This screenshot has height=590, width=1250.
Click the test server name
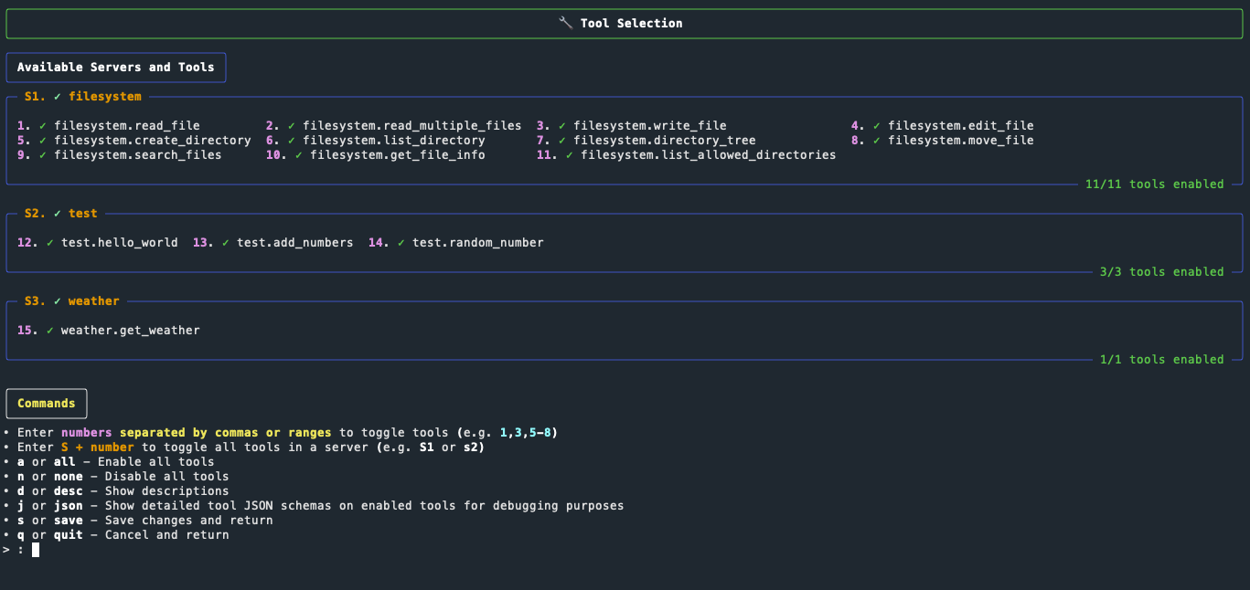pos(83,214)
